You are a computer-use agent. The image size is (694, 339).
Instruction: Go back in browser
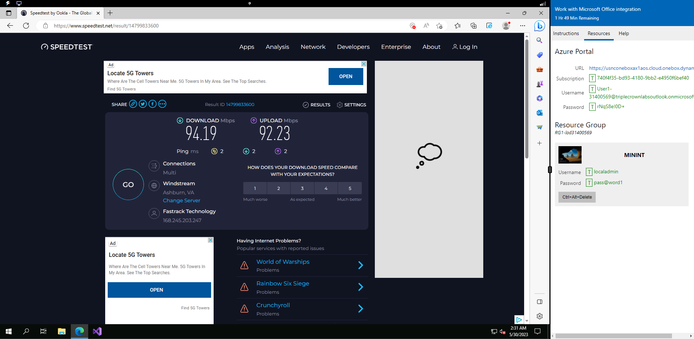click(10, 26)
